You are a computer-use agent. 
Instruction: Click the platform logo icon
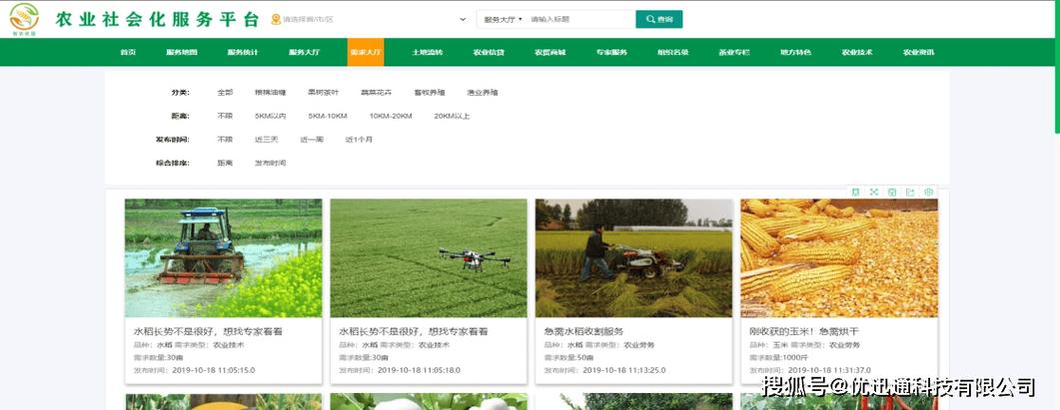(x=24, y=18)
